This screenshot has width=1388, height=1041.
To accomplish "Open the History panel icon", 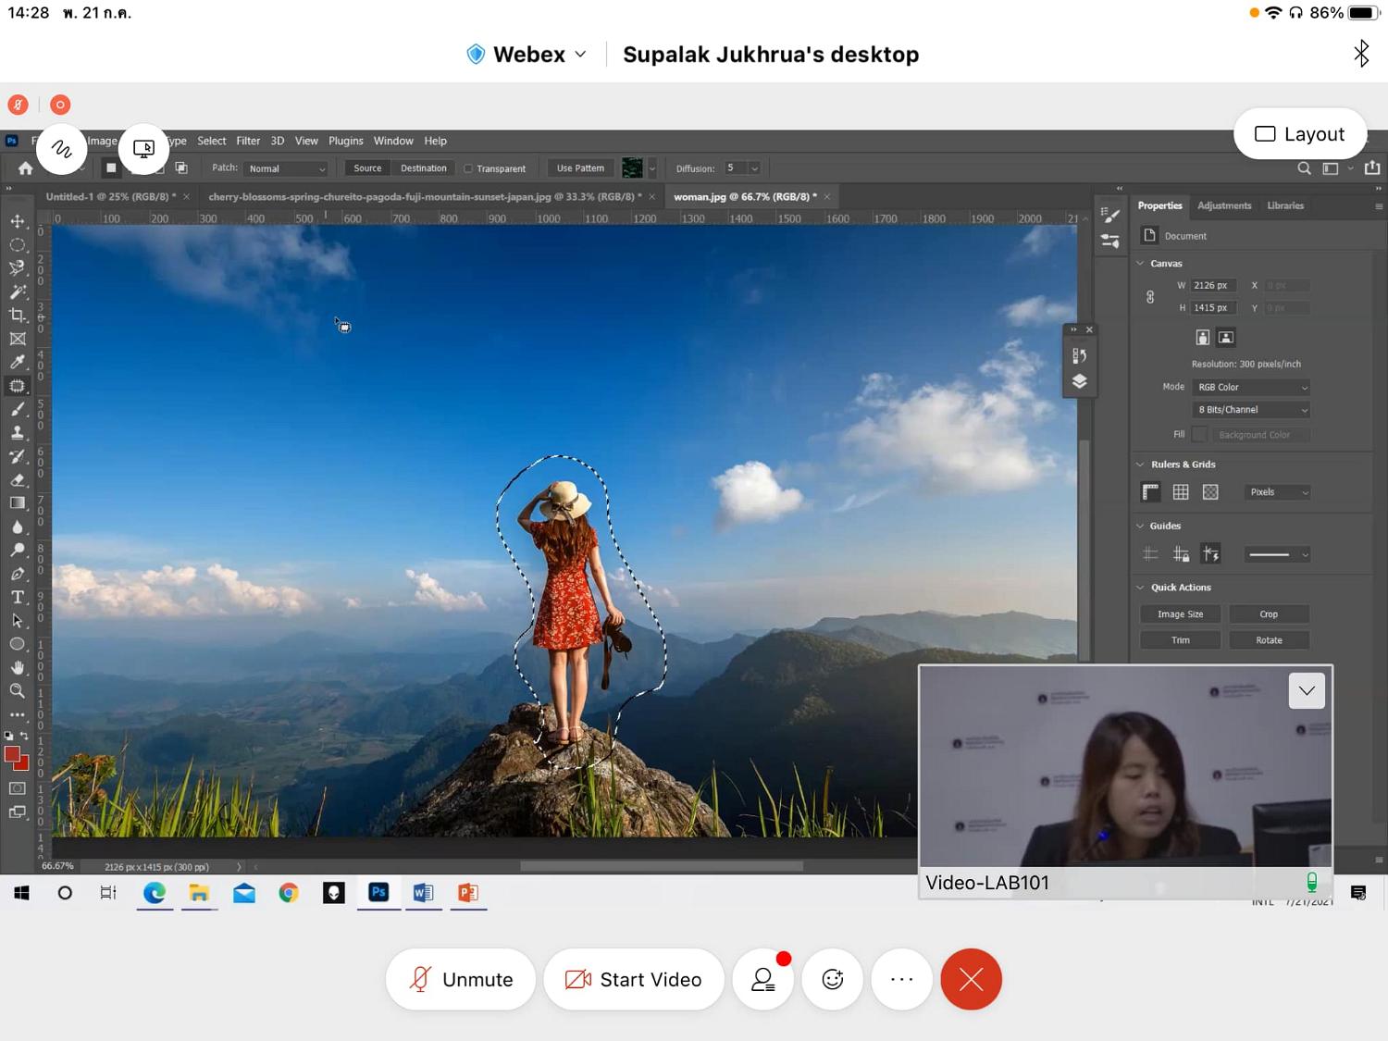I will tap(1079, 356).
